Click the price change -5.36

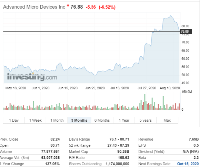tap(91, 7)
